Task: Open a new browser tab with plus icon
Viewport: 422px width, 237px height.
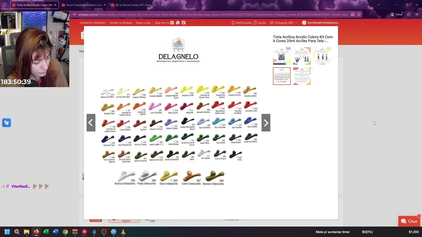Action: tap(163, 5)
